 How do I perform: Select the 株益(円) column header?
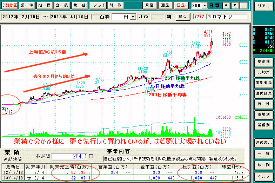point(231,166)
